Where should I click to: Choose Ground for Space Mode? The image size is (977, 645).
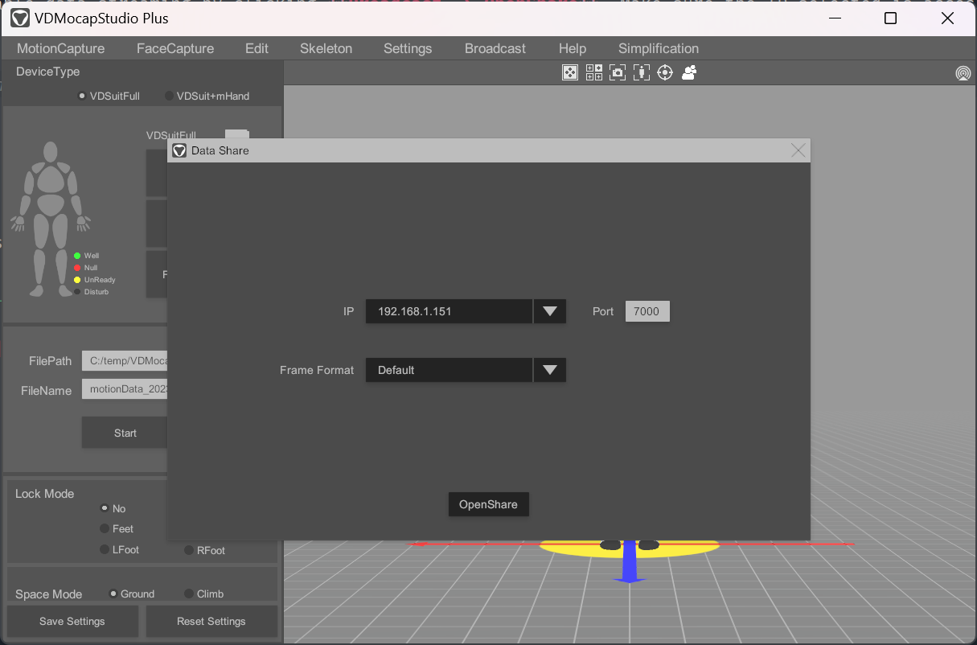coord(131,594)
